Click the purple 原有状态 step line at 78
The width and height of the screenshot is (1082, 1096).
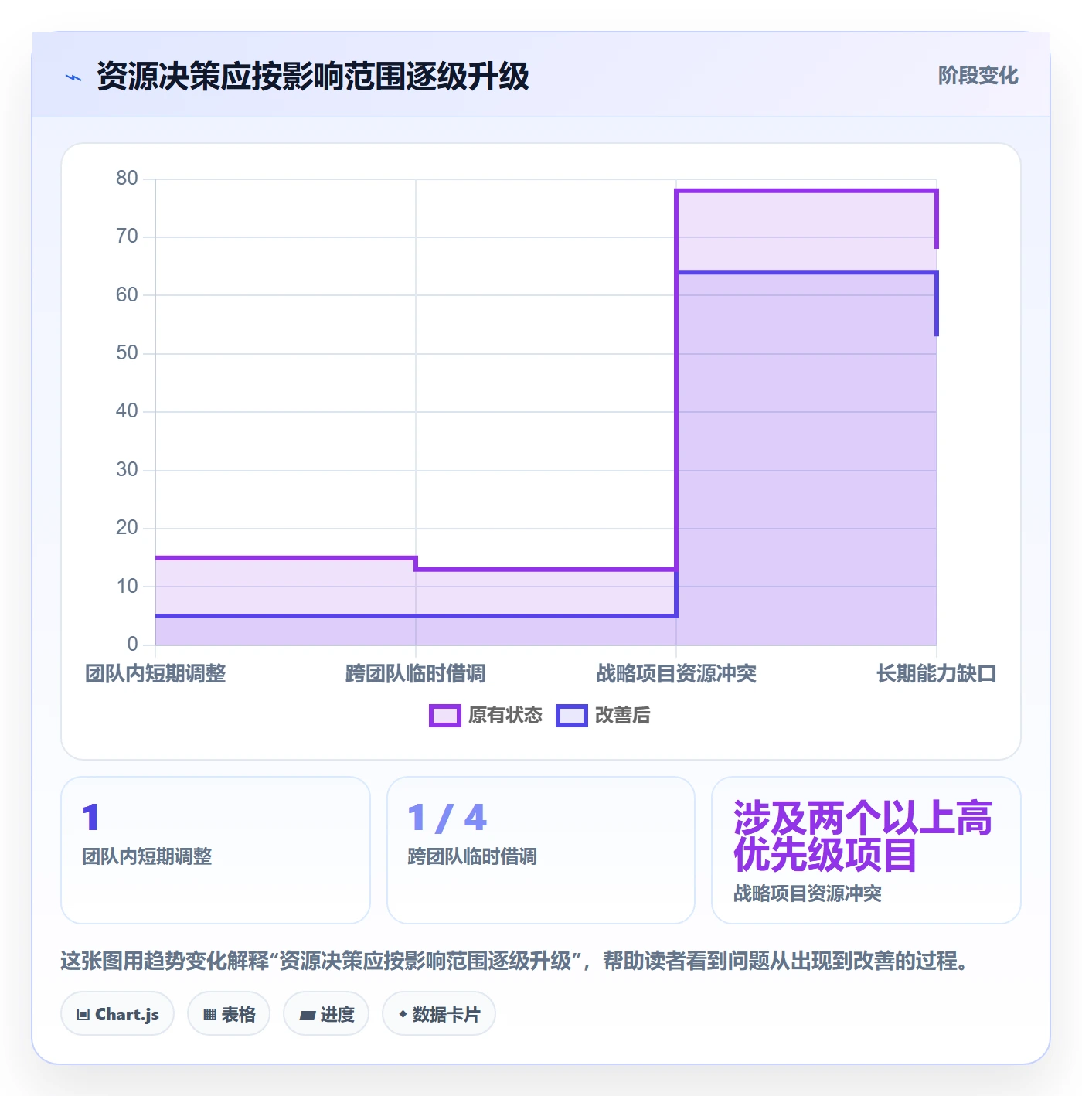point(806,190)
